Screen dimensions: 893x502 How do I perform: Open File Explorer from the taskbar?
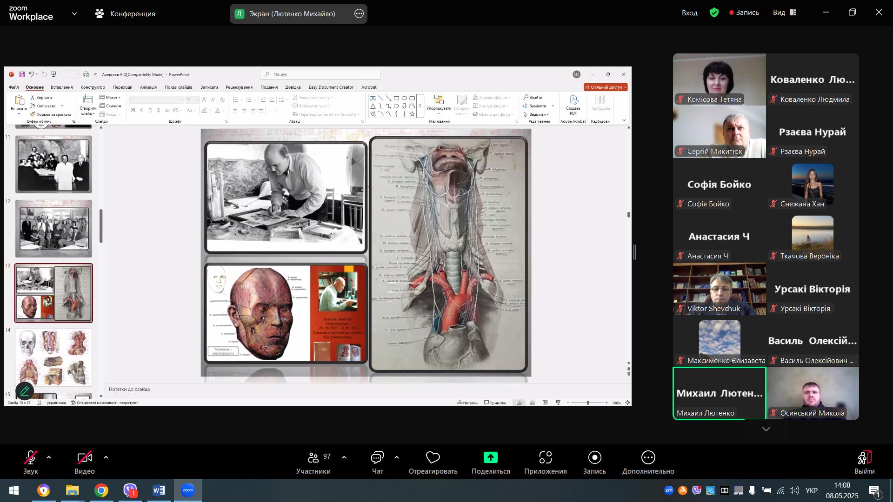pyautogui.click(x=73, y=490)
